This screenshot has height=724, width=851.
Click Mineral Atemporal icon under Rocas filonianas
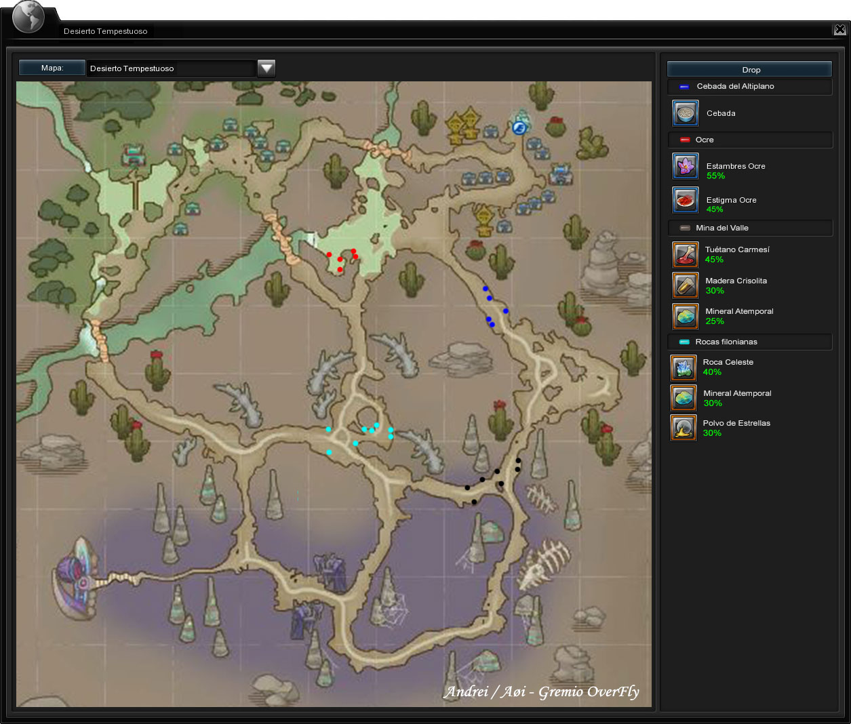tap(684, 398)
